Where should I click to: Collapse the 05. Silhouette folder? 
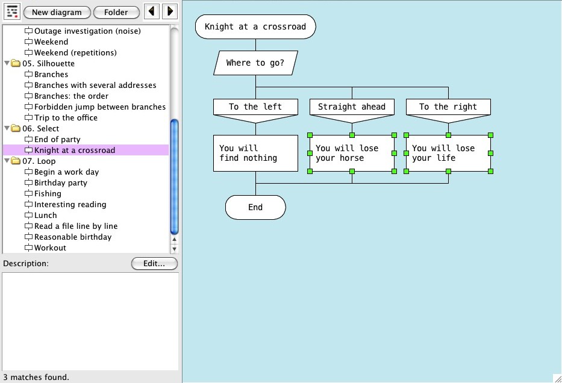click(x=7, y=64)
